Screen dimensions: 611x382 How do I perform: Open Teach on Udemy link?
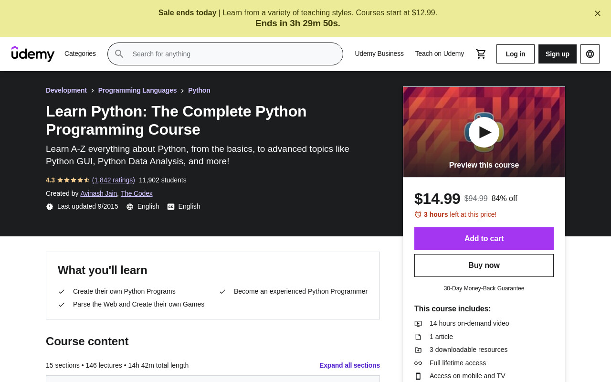[440, 53]
